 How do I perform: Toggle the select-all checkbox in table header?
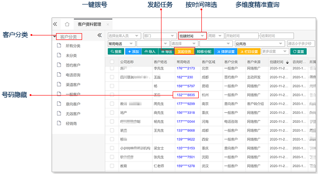coord(112,62)
